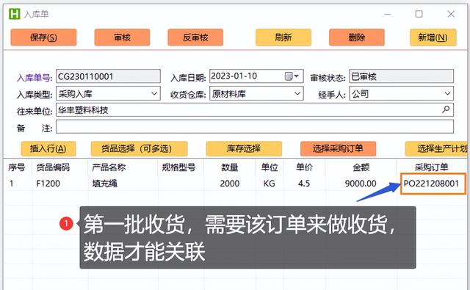Click the 往来单位 field 华丰塑料科技
Screen dimensions: 470x290
coord(255,110)
